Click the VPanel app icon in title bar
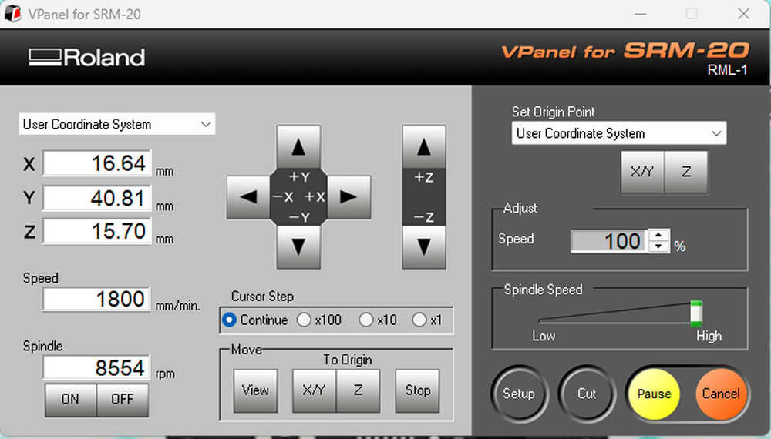 12,14
